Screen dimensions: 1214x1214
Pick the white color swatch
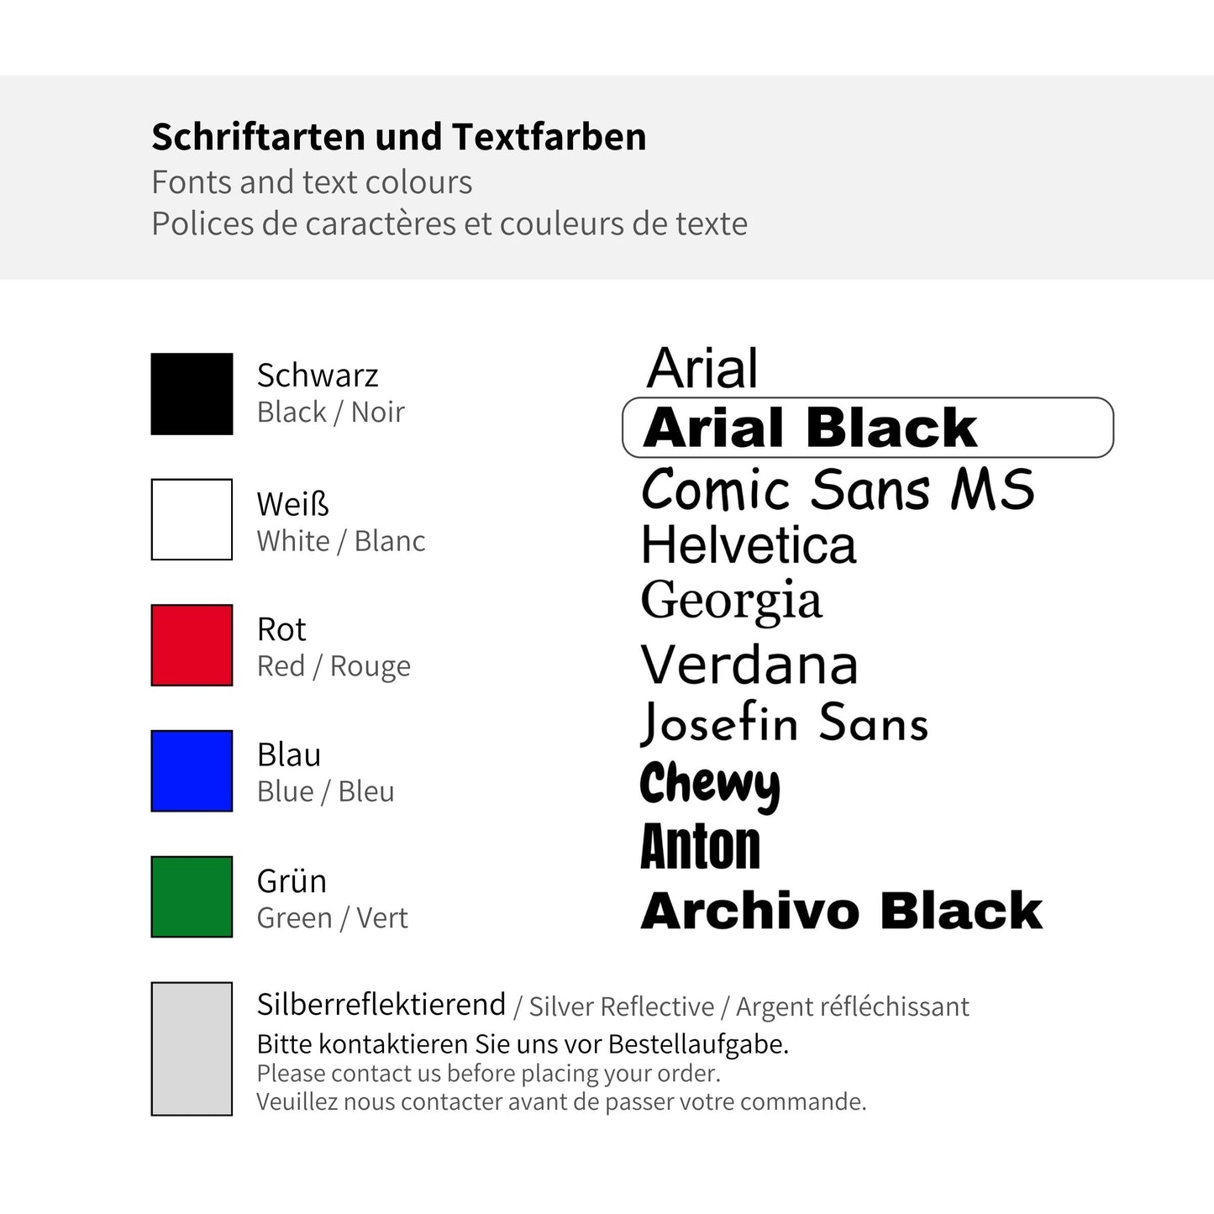pos(192,519)
